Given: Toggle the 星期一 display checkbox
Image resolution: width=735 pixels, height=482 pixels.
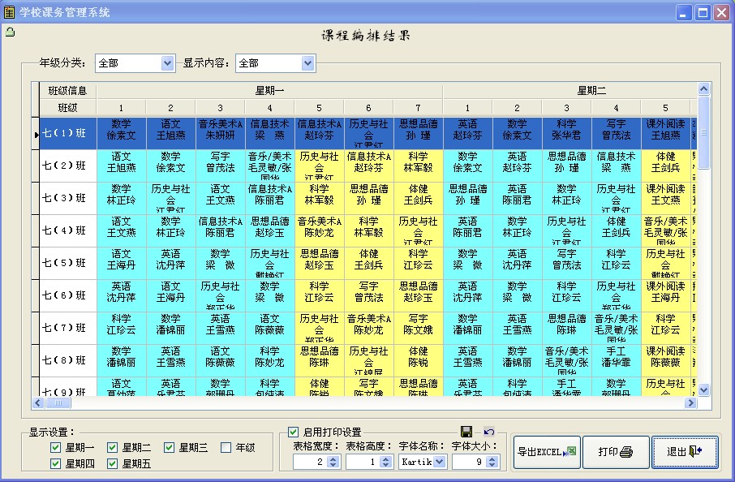Looking at the screenshot, I should (55, 448).
